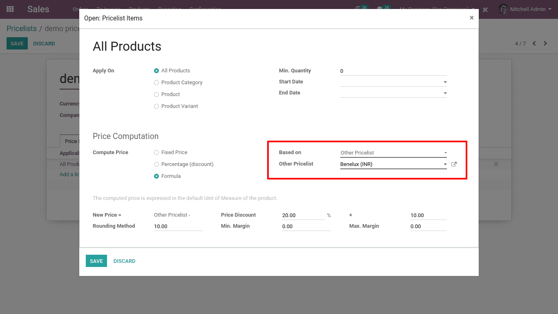Open the apps grid menu icon
Image resolution: width=558 pixels, height=314 pixels.
10,9
